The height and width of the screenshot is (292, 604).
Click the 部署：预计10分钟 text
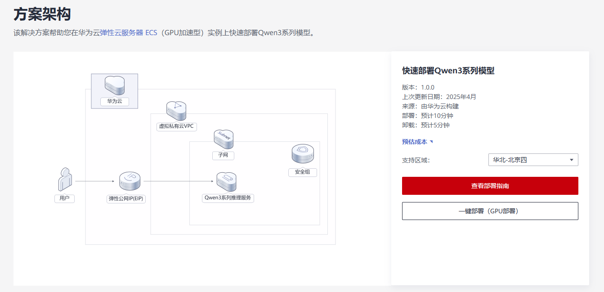tap(428, 116)
